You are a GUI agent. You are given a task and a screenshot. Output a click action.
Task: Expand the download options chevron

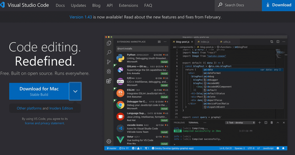(75, 91)
